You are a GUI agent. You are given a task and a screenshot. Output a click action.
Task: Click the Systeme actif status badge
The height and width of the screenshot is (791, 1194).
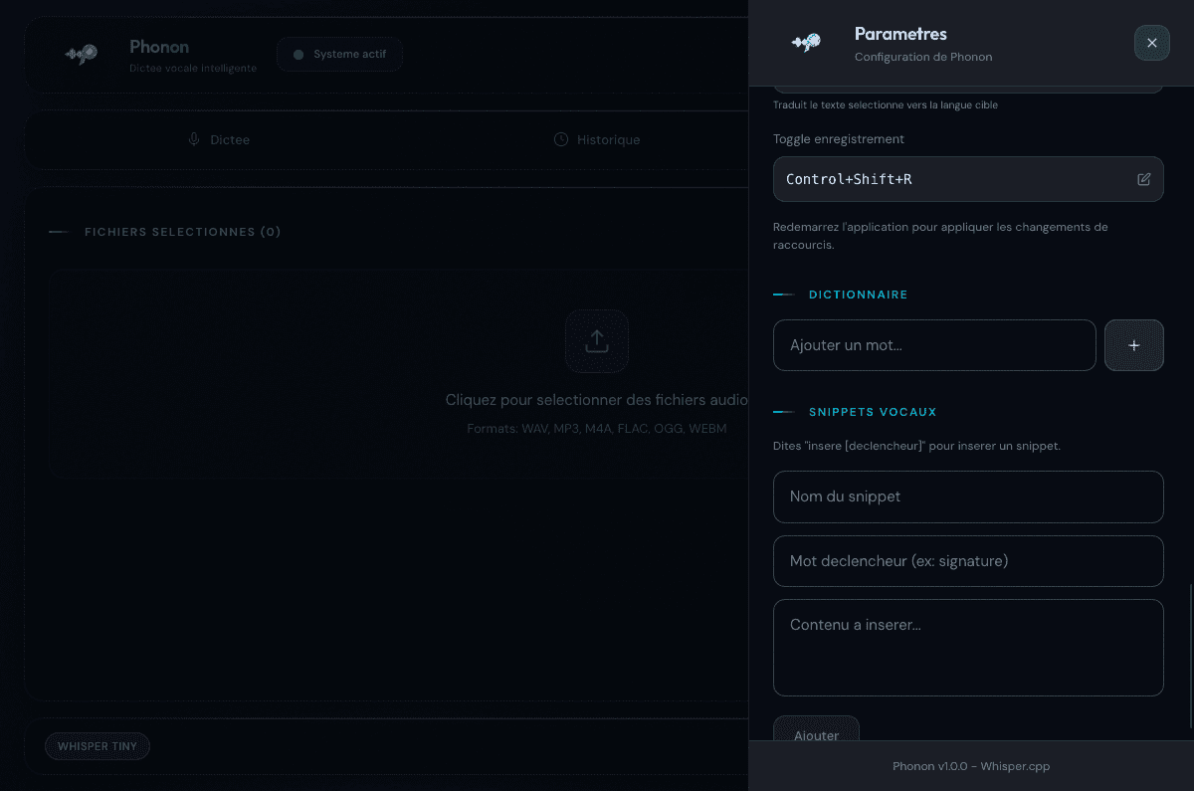tap(339, 54)
